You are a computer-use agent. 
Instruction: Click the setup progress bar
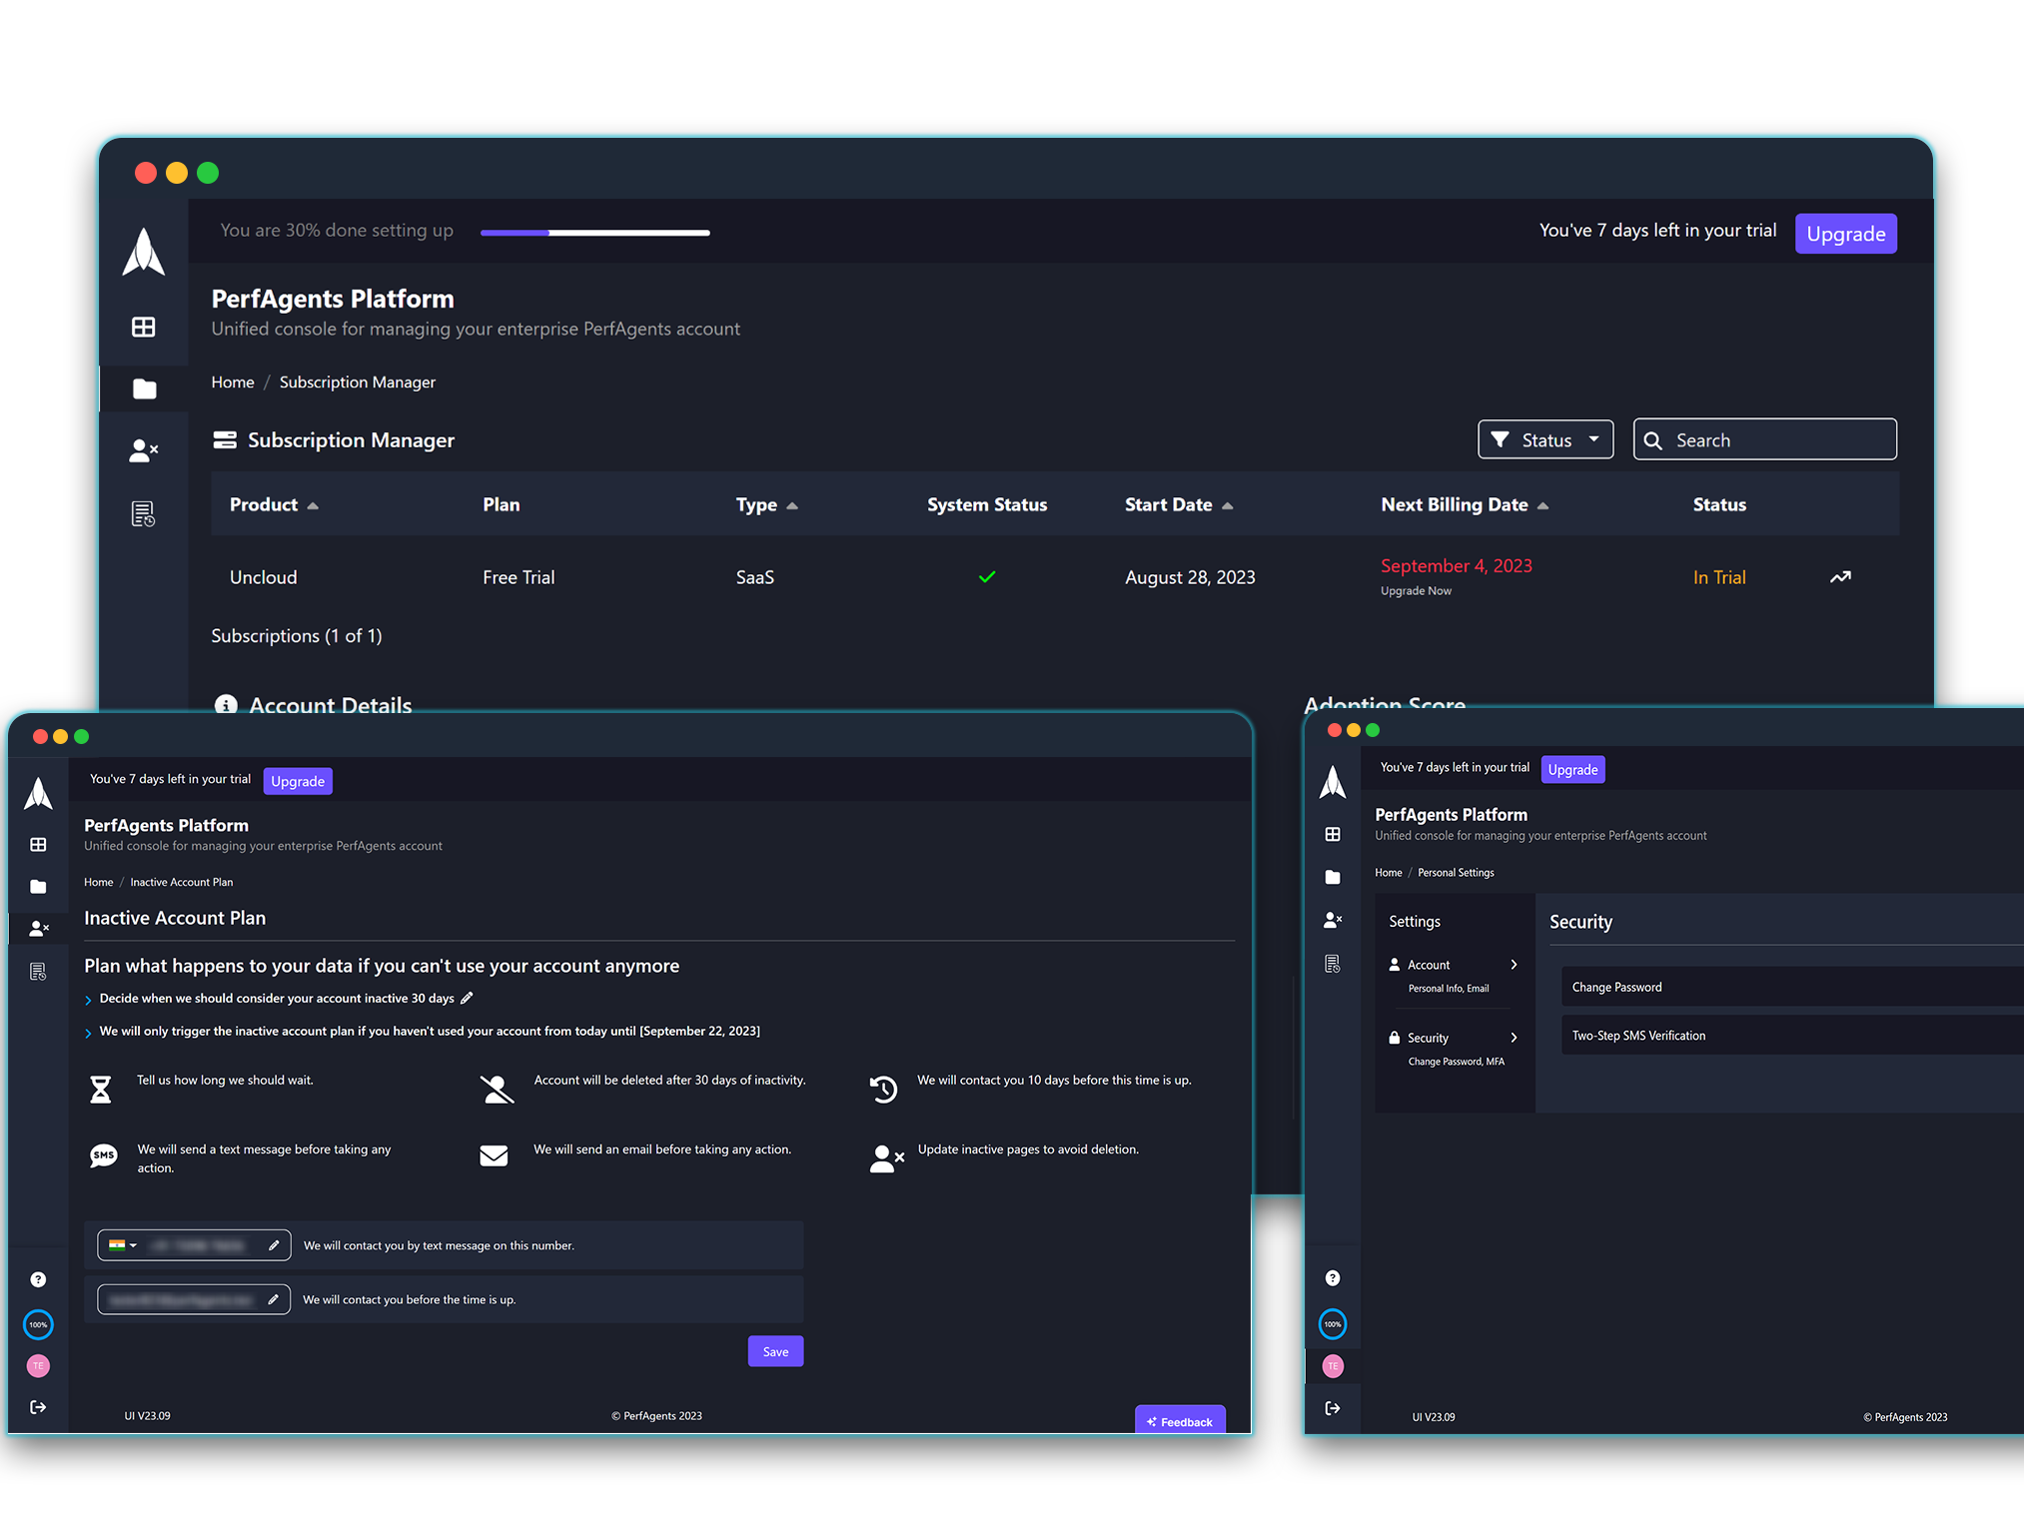click(x=594, y=233)
